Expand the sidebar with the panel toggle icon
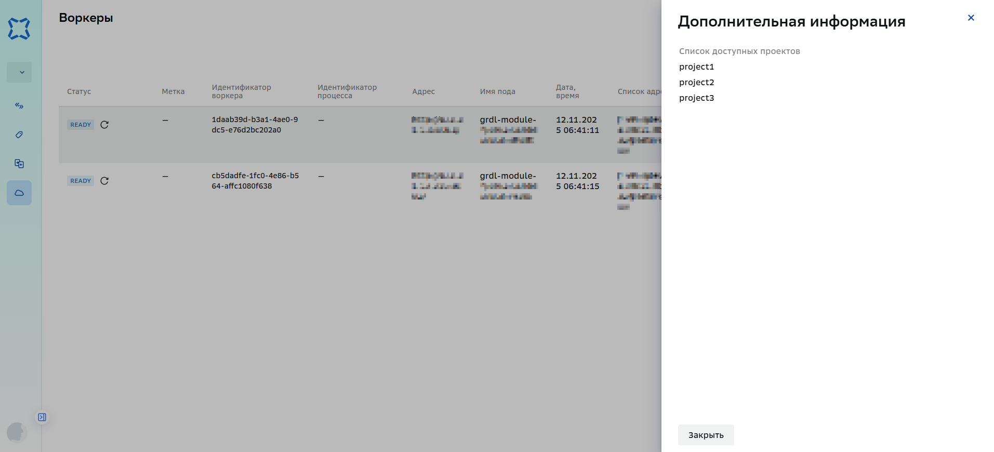This screenshot has height=452, width=994. point(42,417)
